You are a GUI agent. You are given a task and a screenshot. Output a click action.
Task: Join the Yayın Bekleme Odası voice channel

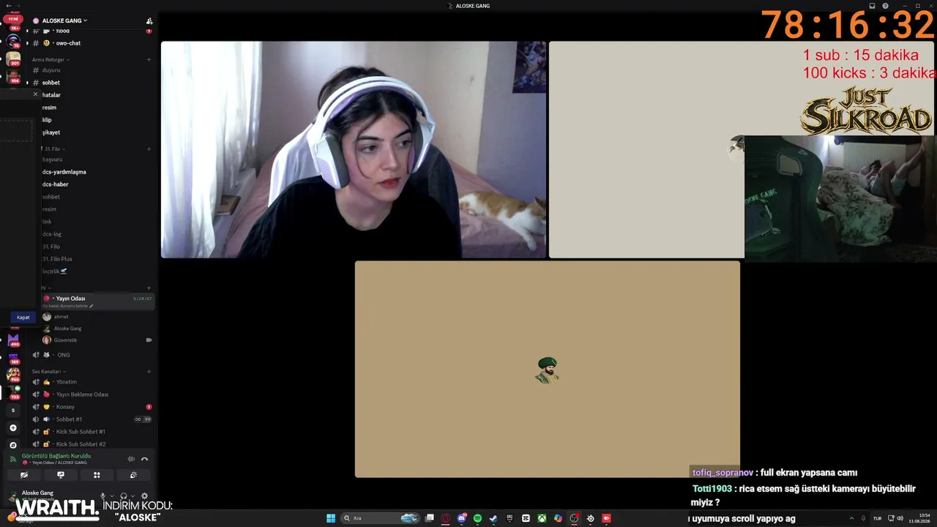[x=82, y=395]
